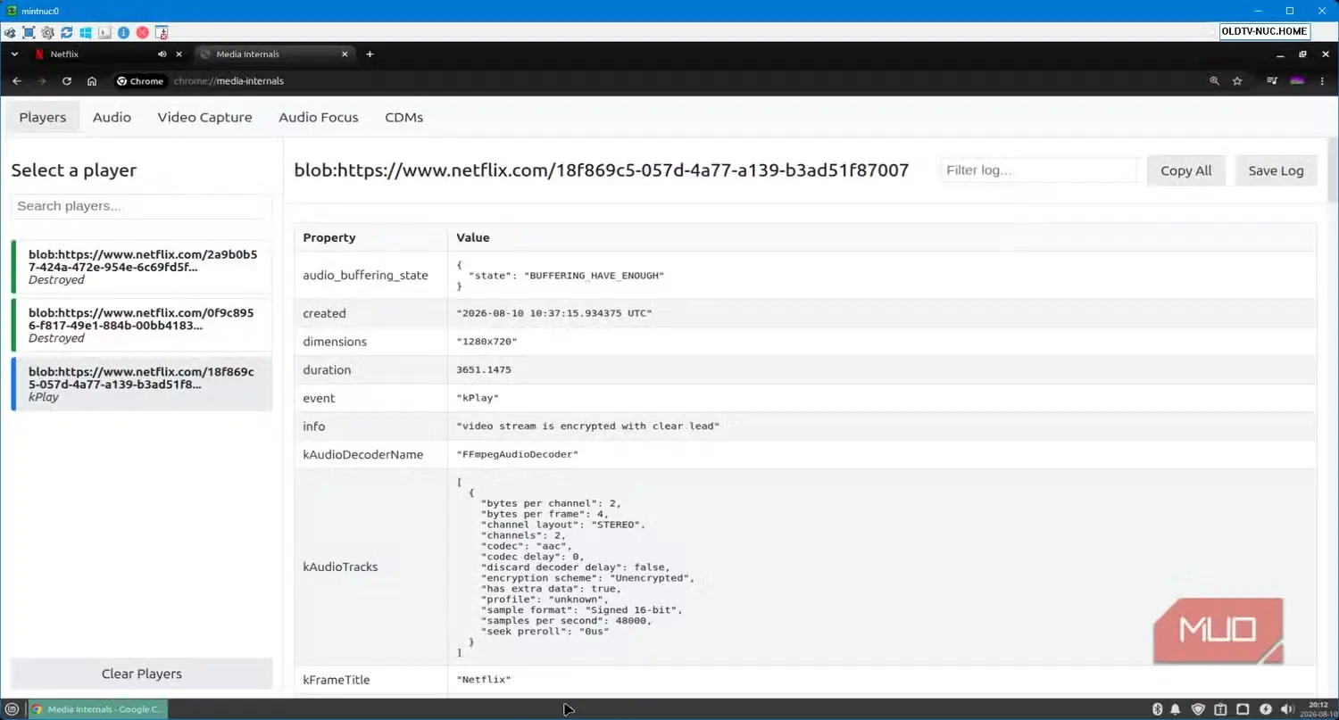Click the clipboard warning icon in the system tray
The width and height of the screenshot is (1339, 720).
[x=1220, y=709]
